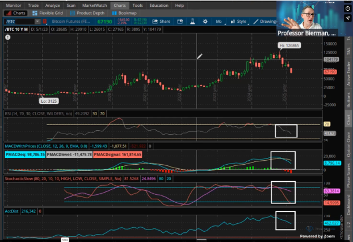The height and width of the screenshot is (242, 353).
Task: Click the Zoom clock icon
Action: pos(348,9)
